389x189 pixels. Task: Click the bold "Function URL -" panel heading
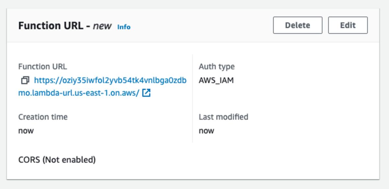tap(54, 26)
